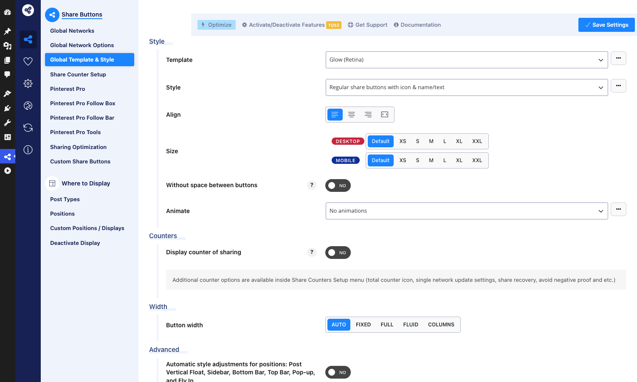
Task: Set button width to FULL
Action: click(x=387, y=325)
